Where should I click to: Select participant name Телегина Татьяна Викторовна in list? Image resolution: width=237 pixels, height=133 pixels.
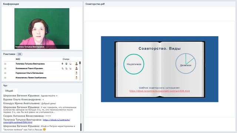30,64
